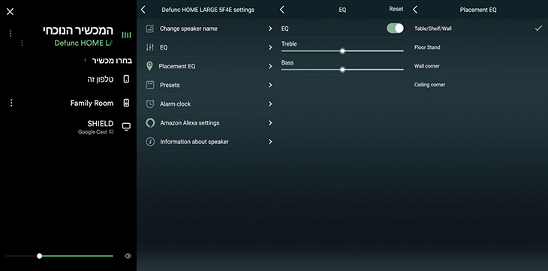The image size is (548, 271).
Task: Click the Alarm clock icon
Action: 150,104
